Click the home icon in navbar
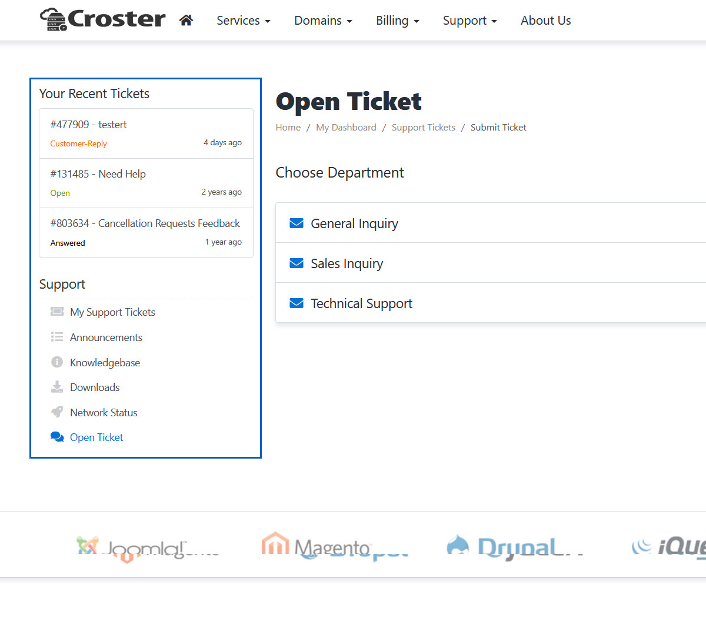The image size is (706, 635). point(186,21)
